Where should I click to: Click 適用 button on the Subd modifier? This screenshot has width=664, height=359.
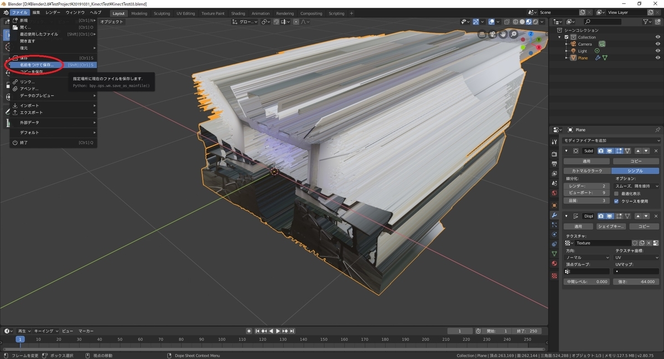coord(587,161)
